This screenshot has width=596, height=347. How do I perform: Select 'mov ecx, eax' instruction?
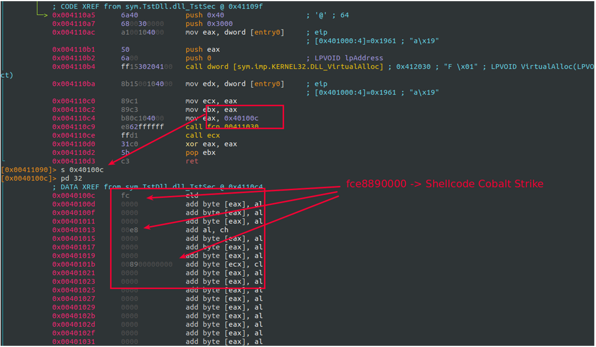[x=211, y=101]
